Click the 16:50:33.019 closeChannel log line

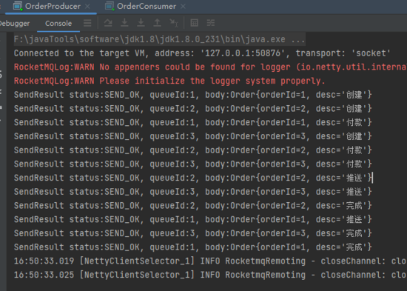(210, 261)
